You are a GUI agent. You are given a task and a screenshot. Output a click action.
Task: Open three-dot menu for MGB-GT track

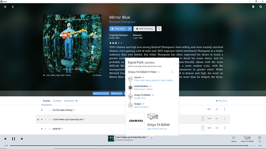pos(225,128)
